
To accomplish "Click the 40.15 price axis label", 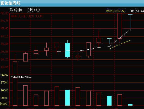I will pyautogui.click(x=4, y=36).
